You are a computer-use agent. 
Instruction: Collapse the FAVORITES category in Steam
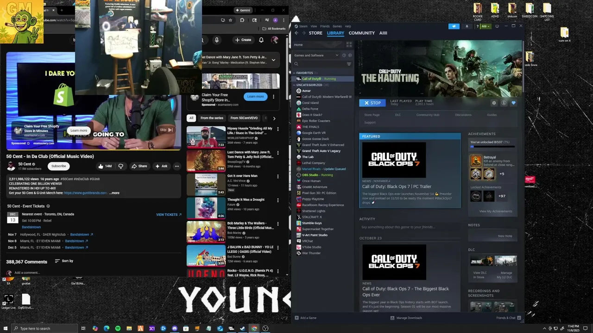pyautogui.click(x=295, y=73)
